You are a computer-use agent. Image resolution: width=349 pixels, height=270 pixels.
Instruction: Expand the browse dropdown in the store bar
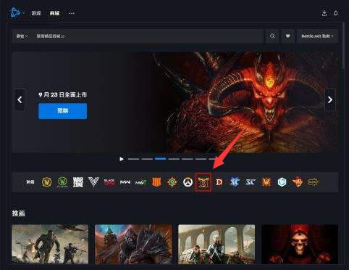(x=22, y=36)
